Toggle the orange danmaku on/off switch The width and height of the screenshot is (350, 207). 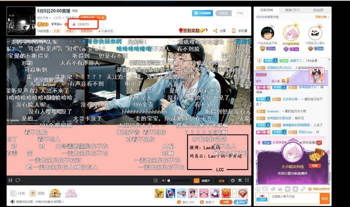click(x=196, y=180)
